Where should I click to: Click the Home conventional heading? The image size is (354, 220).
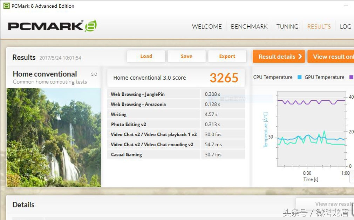tap(45, 74)
